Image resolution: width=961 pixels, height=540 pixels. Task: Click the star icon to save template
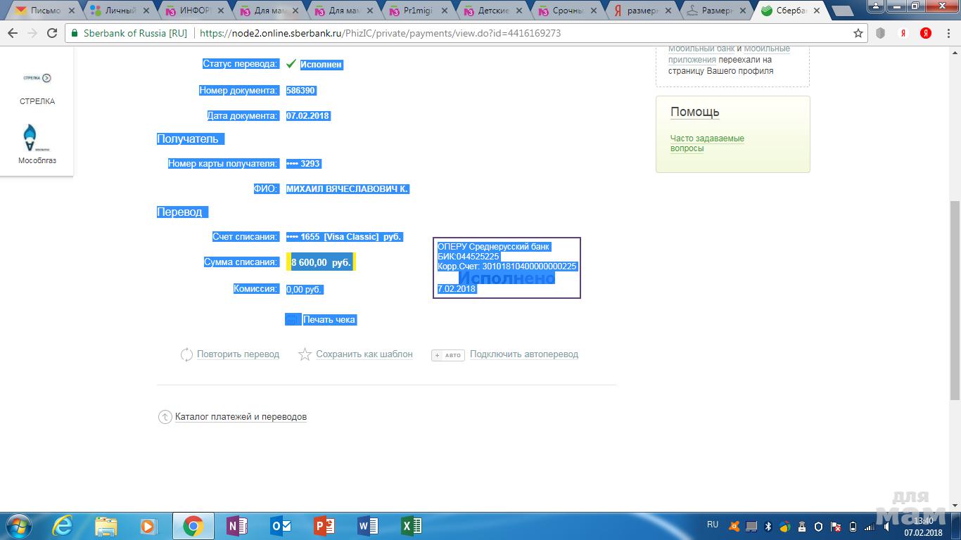tap(305, 355)
